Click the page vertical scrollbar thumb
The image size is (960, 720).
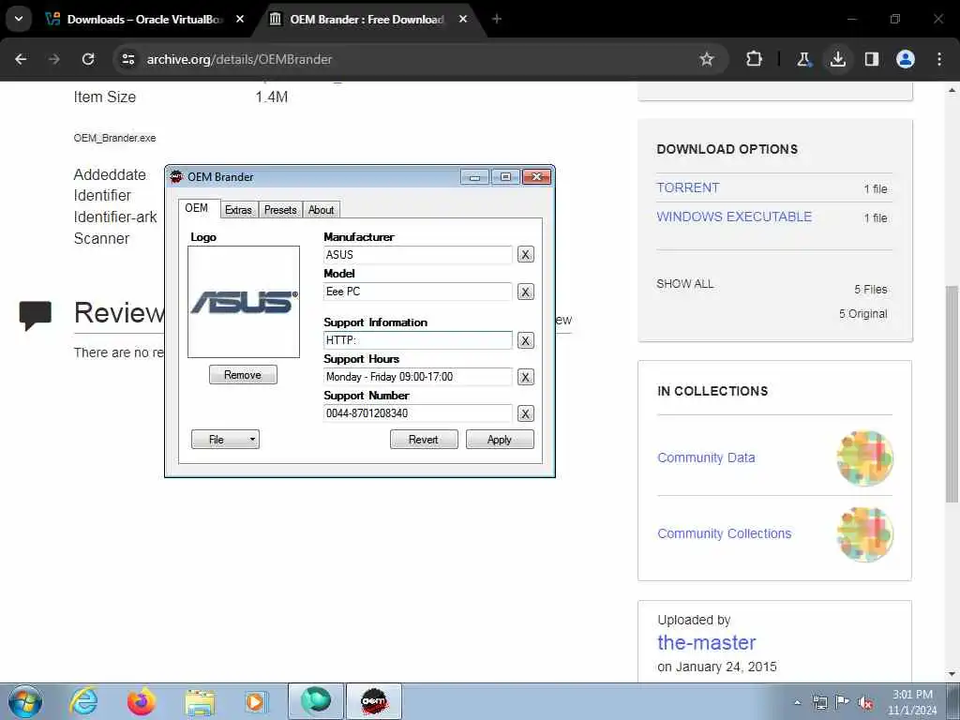[x=952, y=394]
